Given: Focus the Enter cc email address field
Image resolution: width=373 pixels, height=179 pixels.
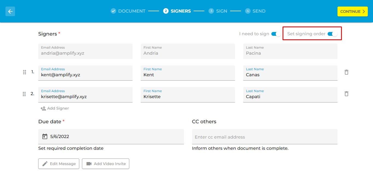Looking at the screenshot, I should tap(265, 136).
